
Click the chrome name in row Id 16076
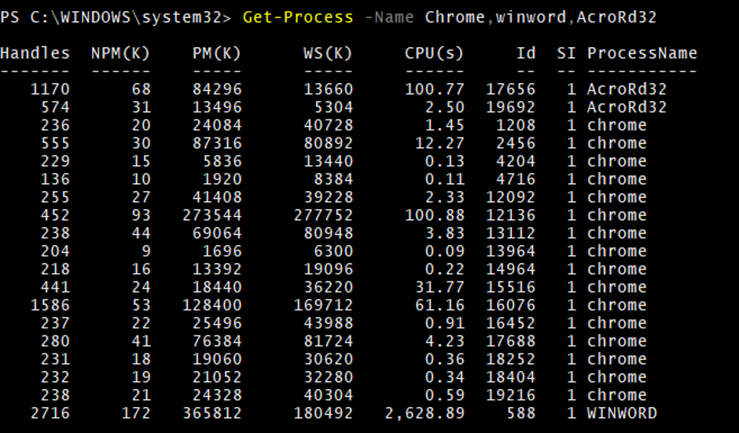(617, 306)
